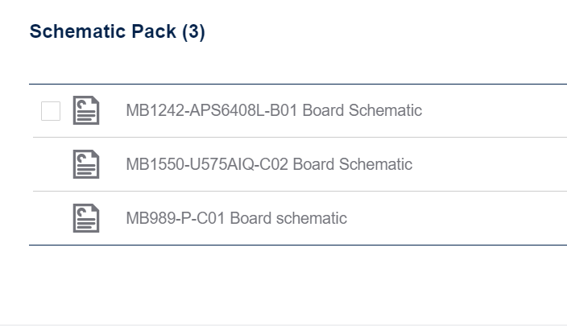Open the MB1242-APS6408L-B01 Board Schematic link
Viewport: 567px width, 326px height.
[274, 110]
